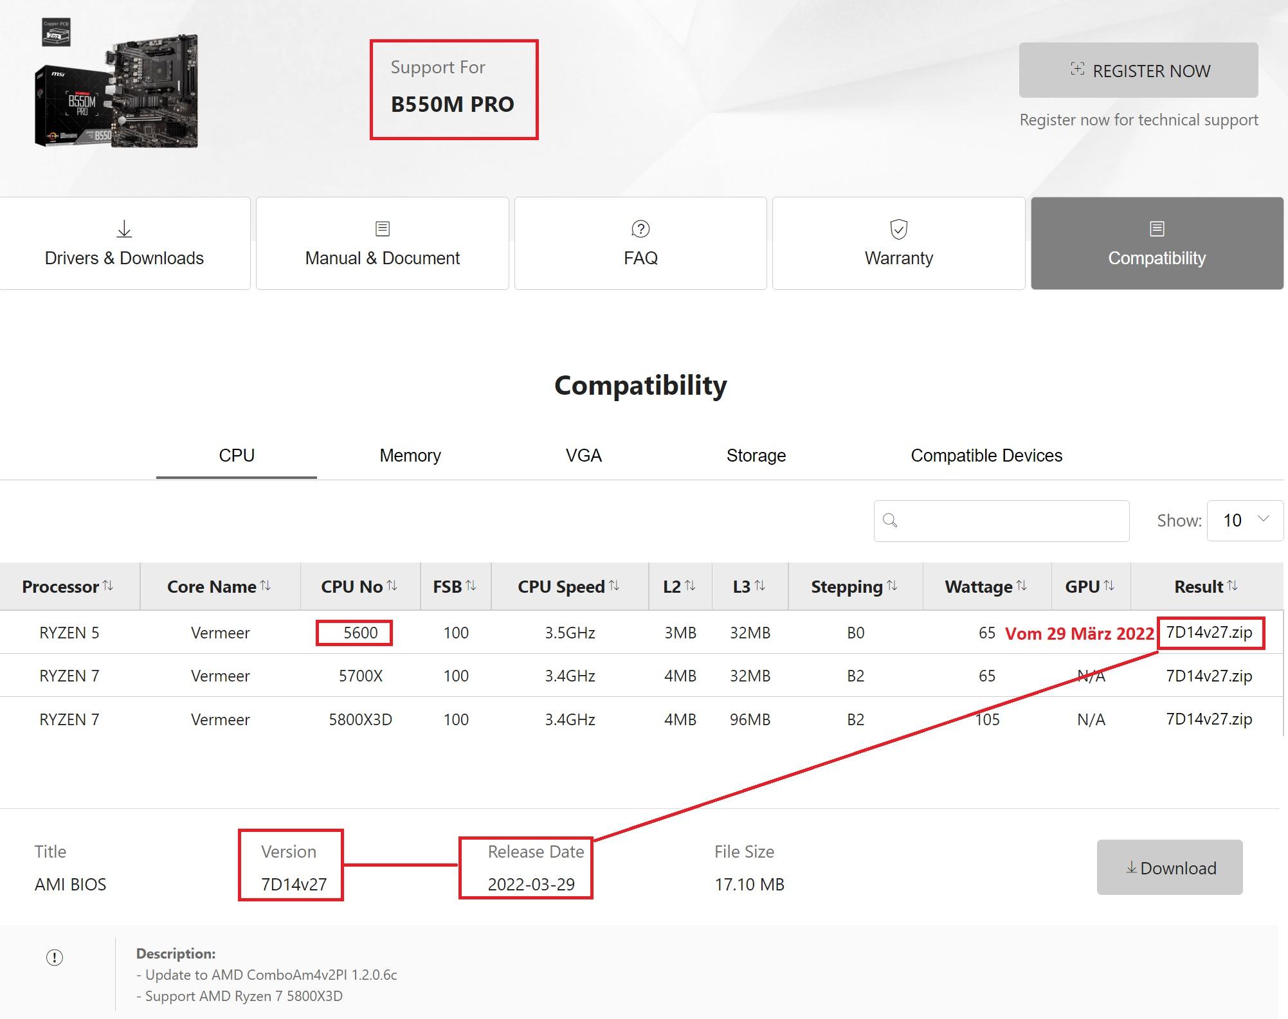The image size is (1288, 1019).
Task: Click the info exclamation icon near Description
Action: pos(55,957)
